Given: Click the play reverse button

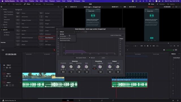Looking at the screenshot, I should [145, 46].
